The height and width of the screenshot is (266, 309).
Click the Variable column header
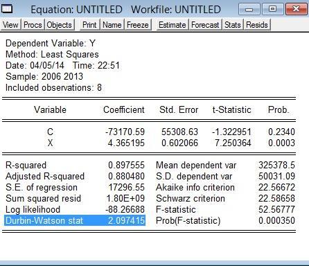[50, 109]
